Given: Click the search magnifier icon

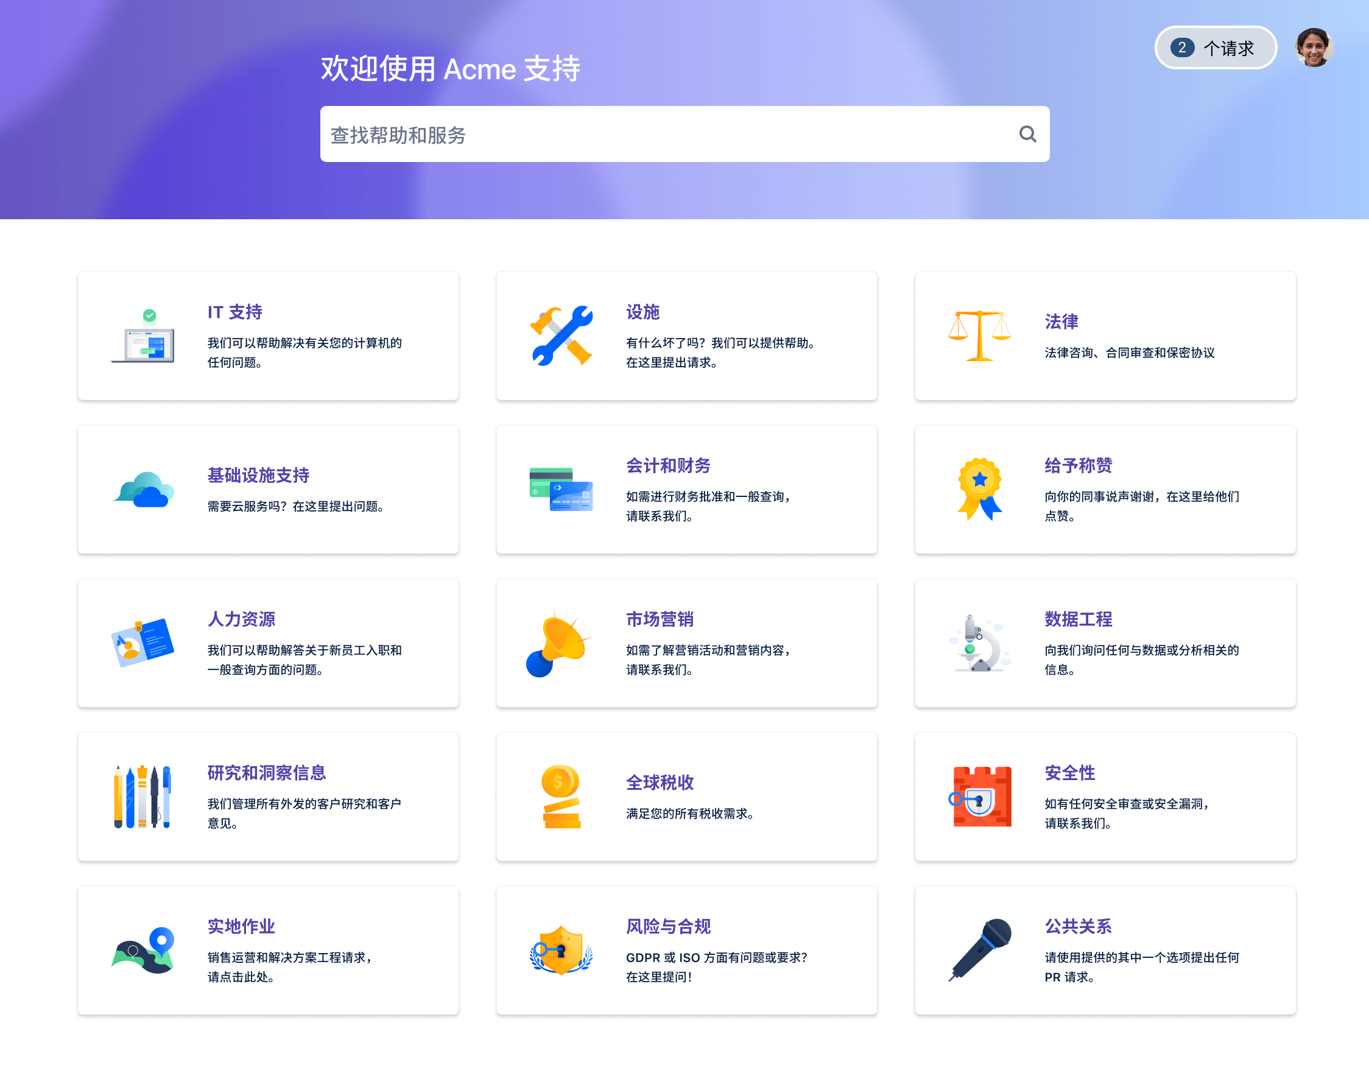Looking at the screenshot, I should (1027, 134).
